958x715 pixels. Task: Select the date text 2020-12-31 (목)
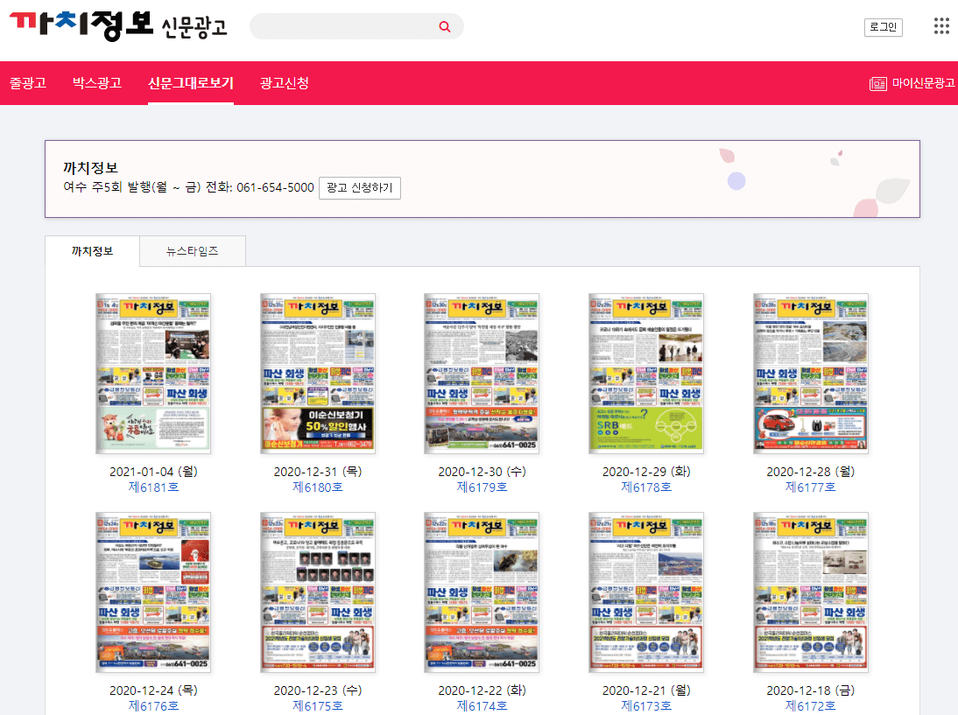click(x=318, y=472)
